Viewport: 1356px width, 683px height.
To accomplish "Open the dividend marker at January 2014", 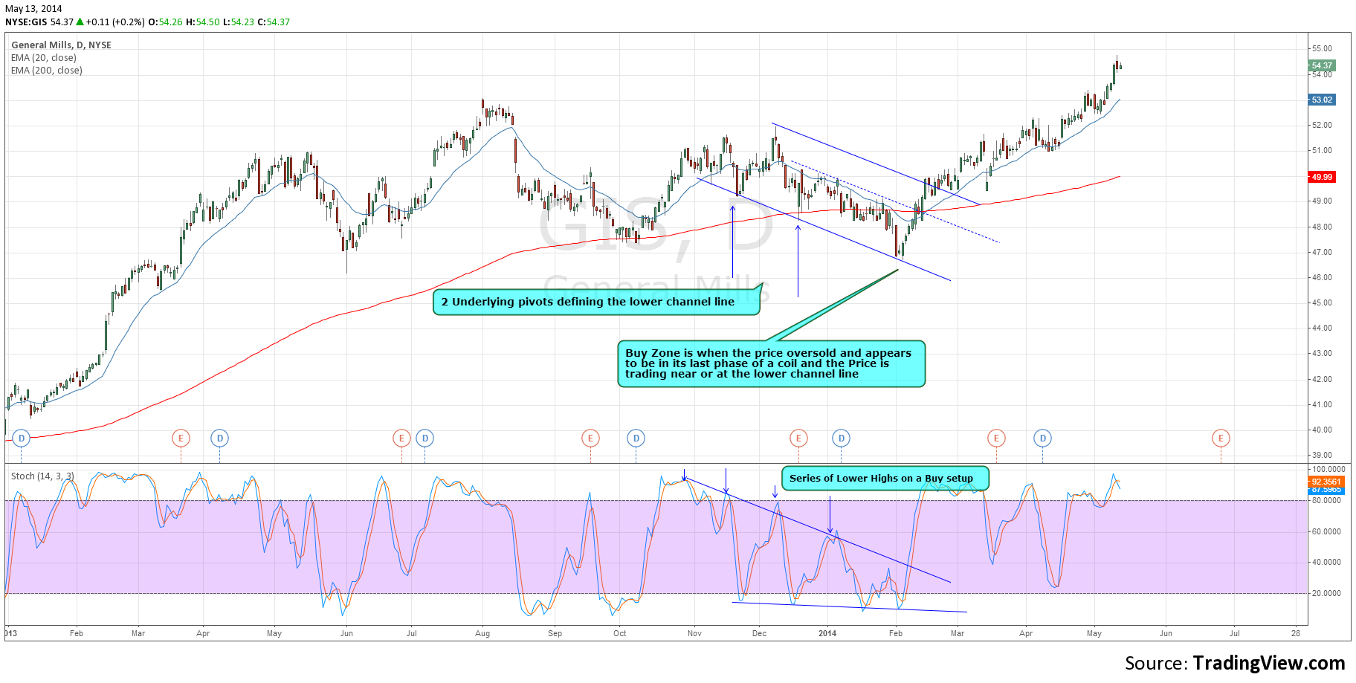I will (841, 438).
